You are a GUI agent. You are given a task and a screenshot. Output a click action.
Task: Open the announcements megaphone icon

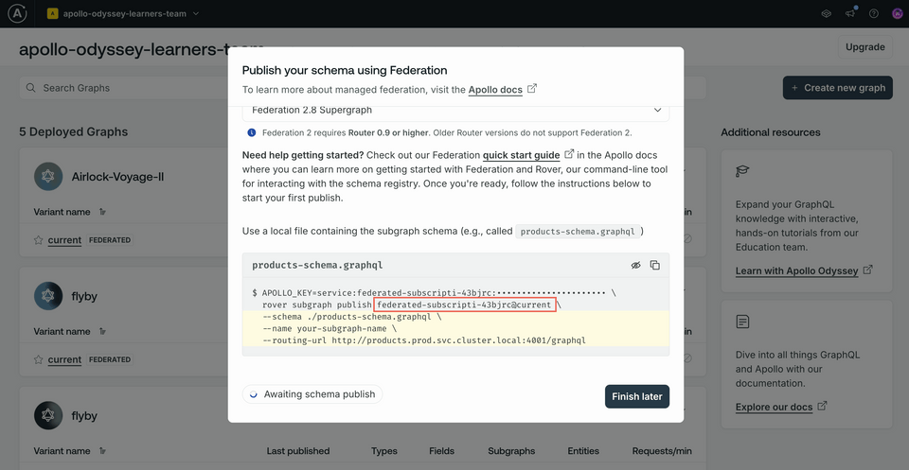850,13
